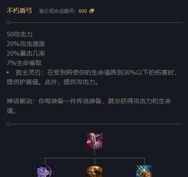
Task: Select the 7%生命偷取 stat line
Action: click(x=24, y=63)
